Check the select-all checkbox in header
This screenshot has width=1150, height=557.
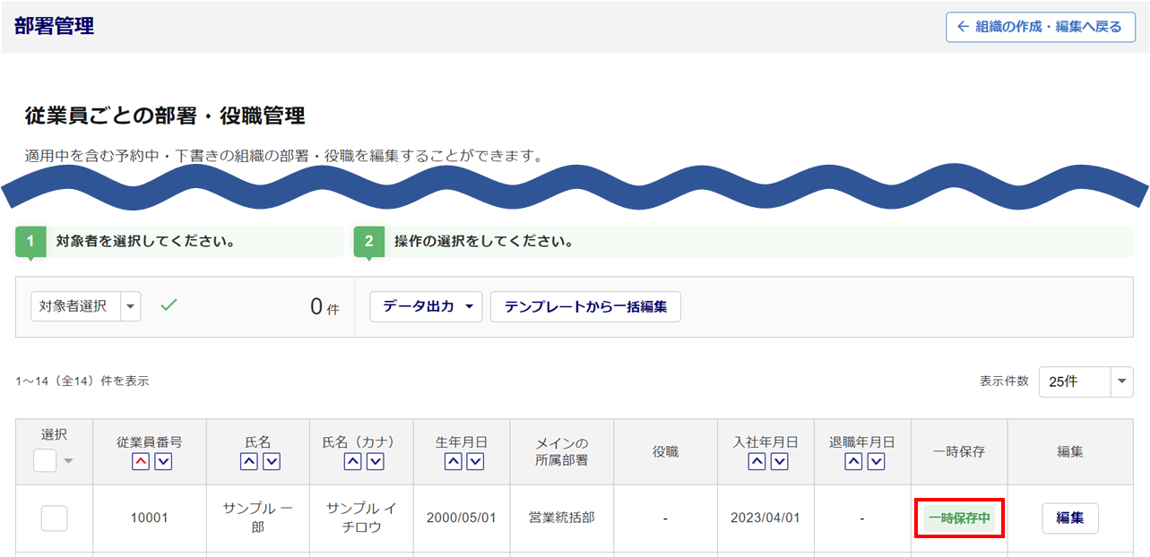click(x=45, y=460)
